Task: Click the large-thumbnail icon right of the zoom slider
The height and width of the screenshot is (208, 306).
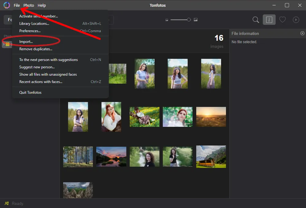Action: (196, 19)
